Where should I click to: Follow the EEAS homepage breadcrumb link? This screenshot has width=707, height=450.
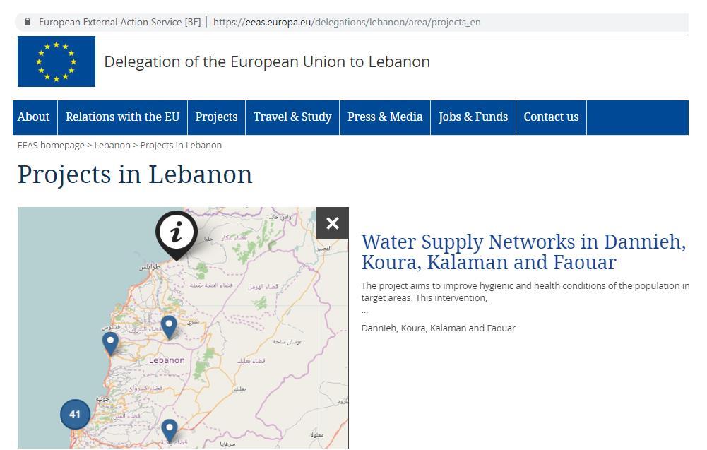51,146
